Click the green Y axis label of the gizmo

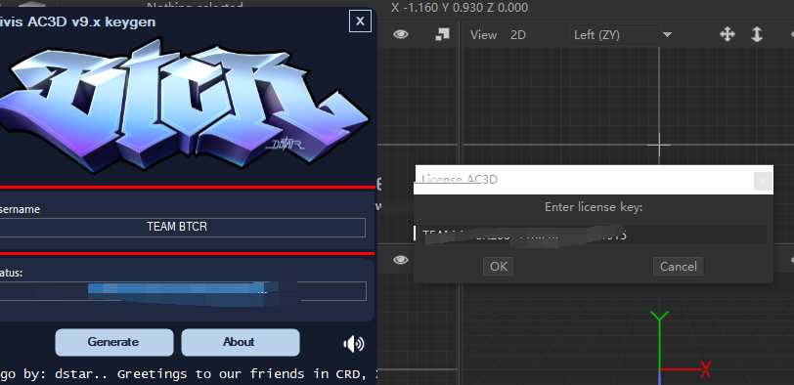(659, 317)
